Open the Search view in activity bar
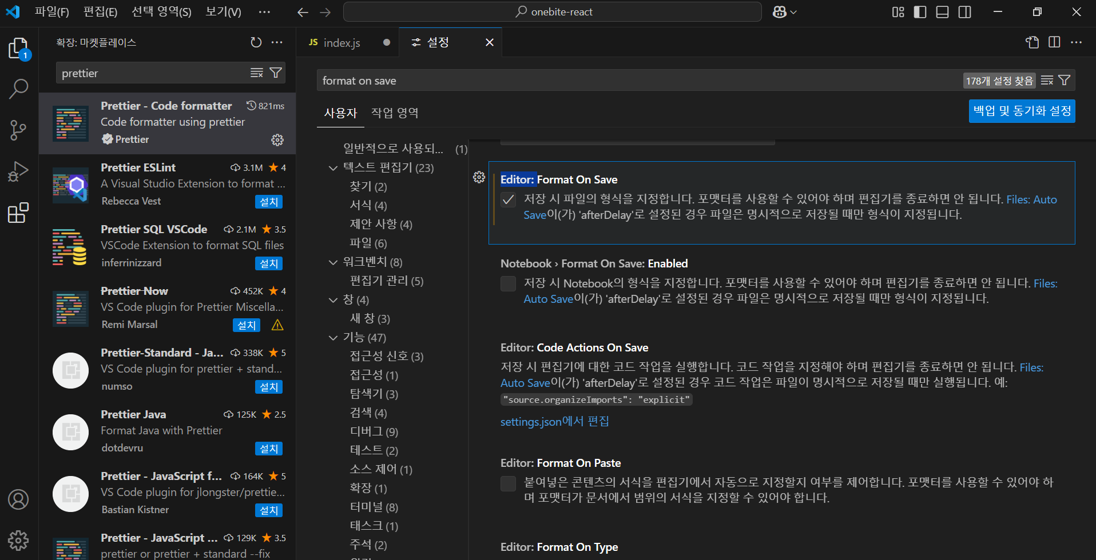 (x=18, y=89)
